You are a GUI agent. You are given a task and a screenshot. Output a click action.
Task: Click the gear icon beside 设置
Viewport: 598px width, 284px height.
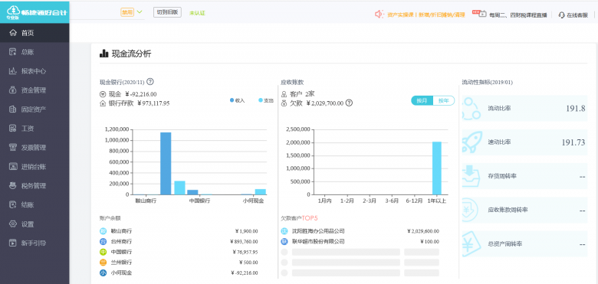(13, 224)
